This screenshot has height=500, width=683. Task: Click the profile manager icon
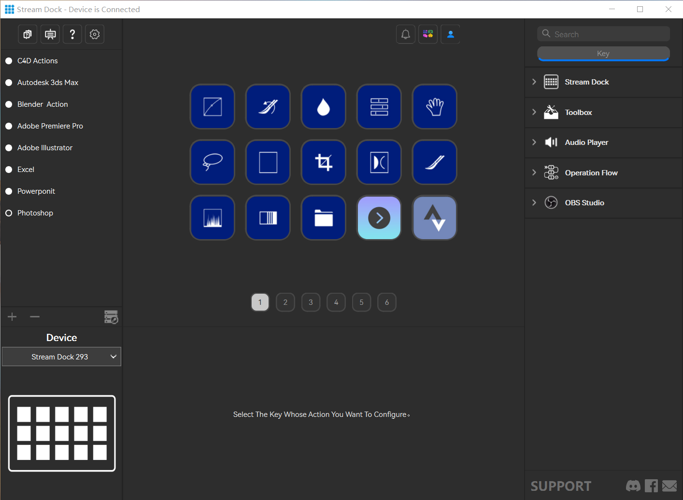pos(111,317)
